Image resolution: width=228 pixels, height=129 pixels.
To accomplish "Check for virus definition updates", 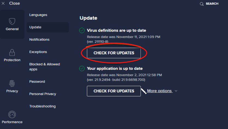I will [x=114, y=53].
